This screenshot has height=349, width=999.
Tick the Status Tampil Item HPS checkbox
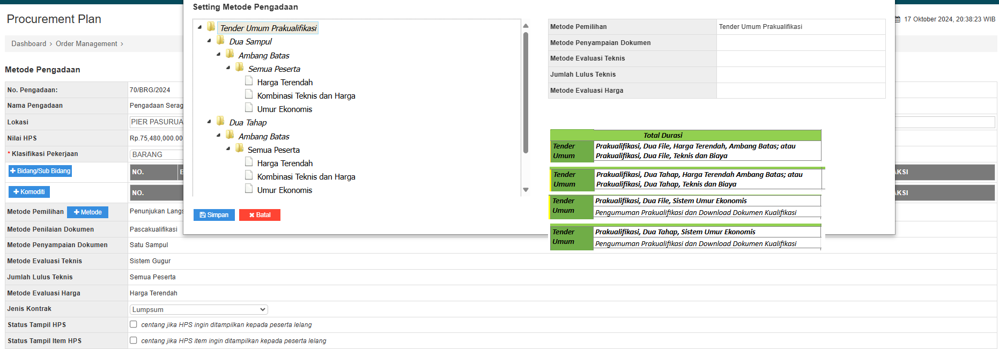[133, 340]
